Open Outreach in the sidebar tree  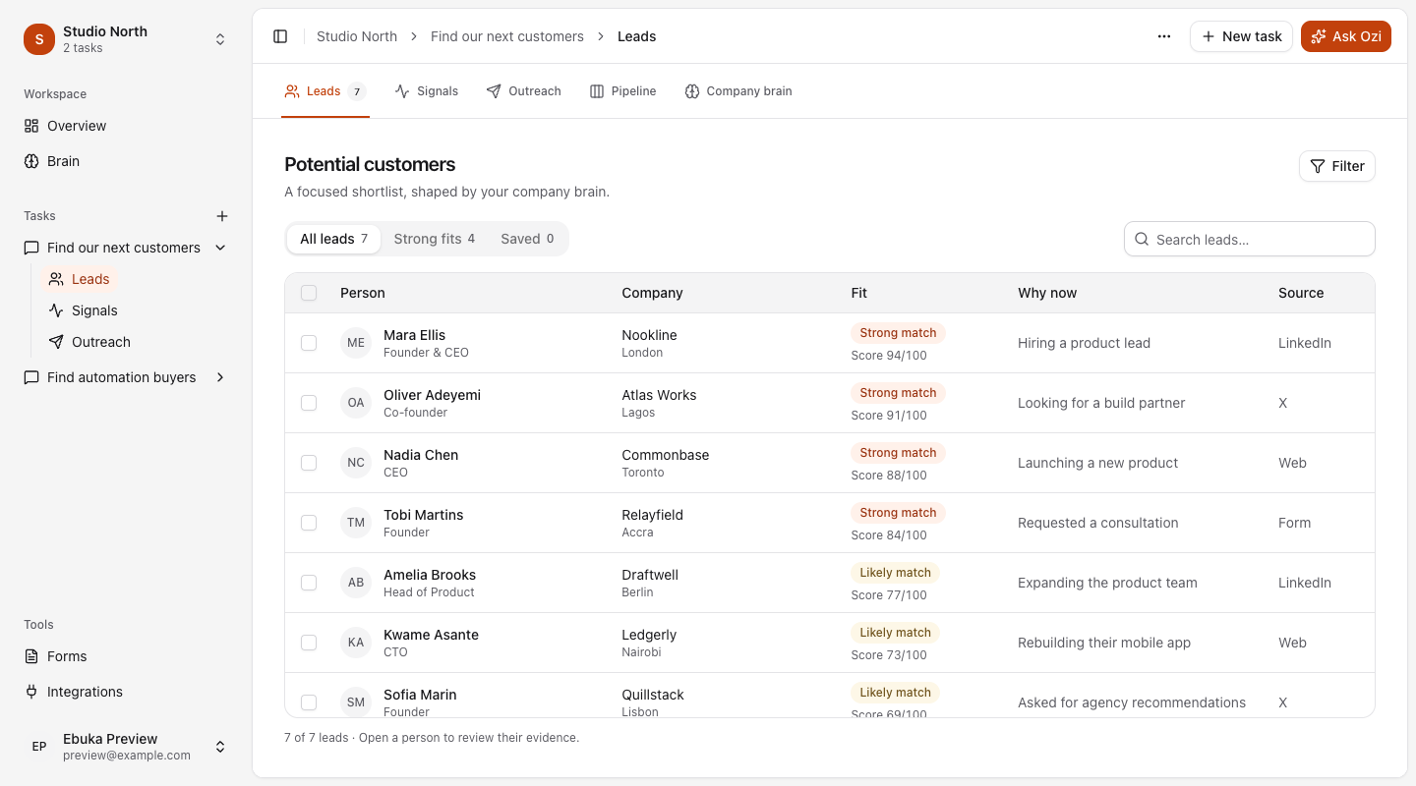point(89,342)
